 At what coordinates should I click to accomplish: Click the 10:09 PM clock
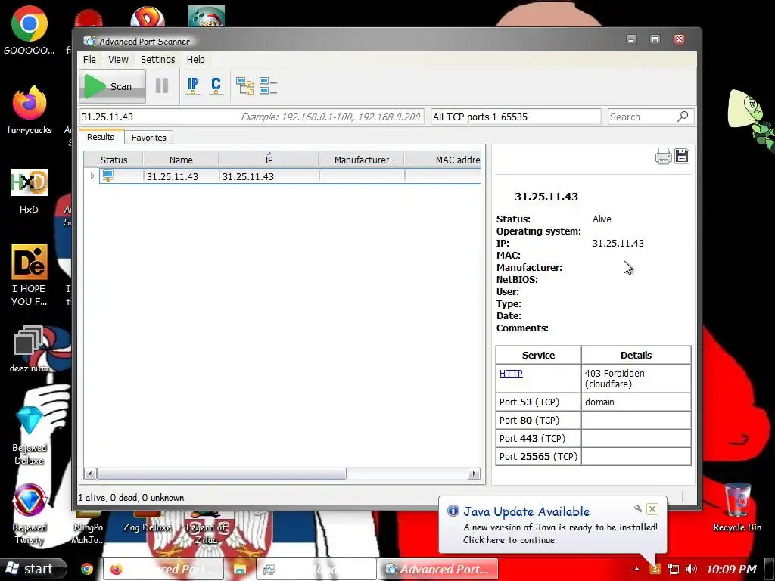(x=731, y=570)
